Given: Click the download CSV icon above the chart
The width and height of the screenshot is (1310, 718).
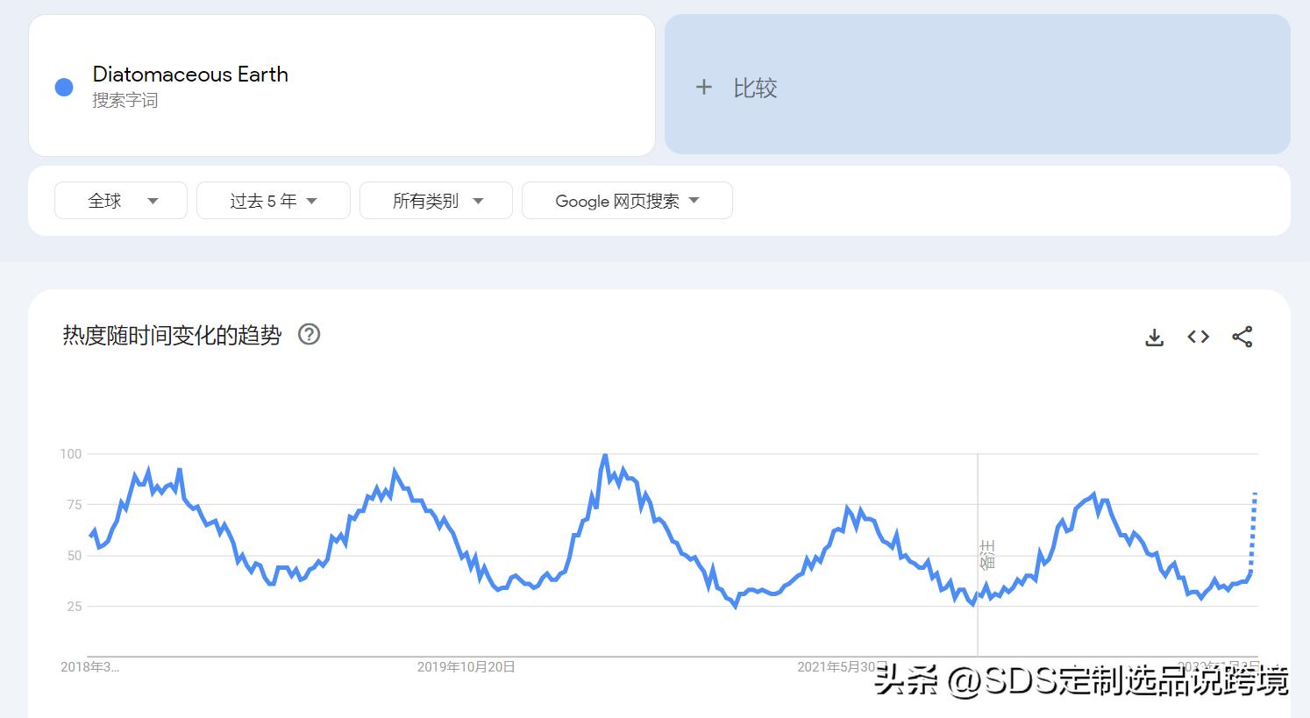Looking at the screenshot, I should (1154, 336).
